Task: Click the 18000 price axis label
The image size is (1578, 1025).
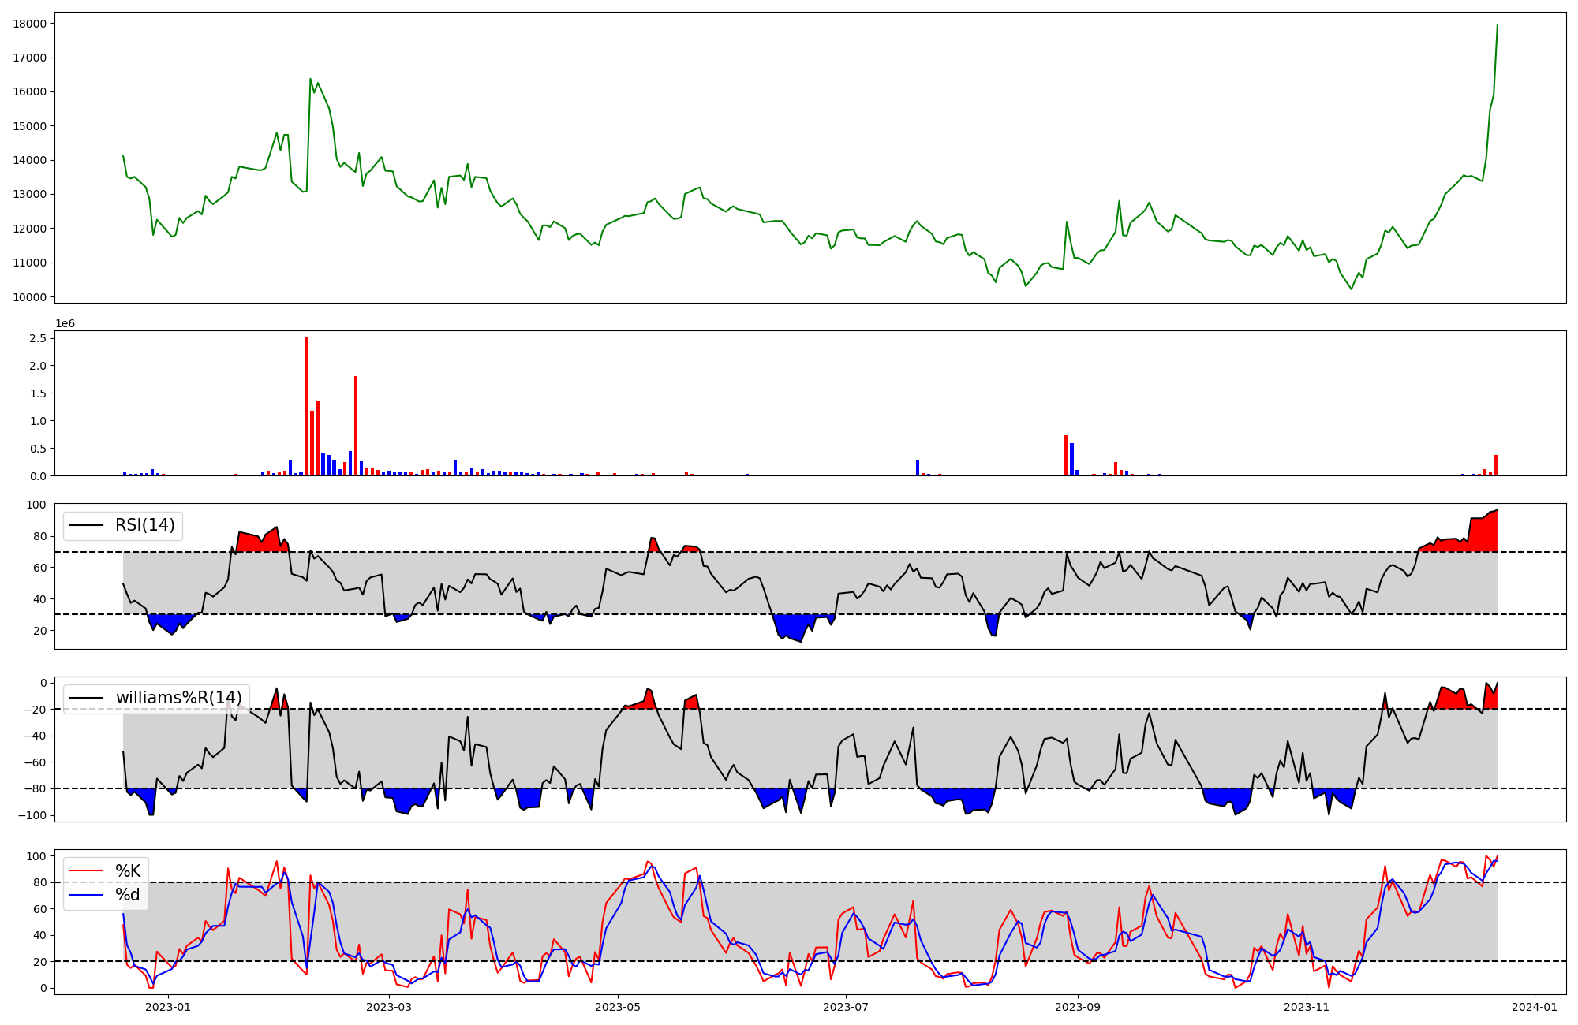Action: (x=30, y=24)
